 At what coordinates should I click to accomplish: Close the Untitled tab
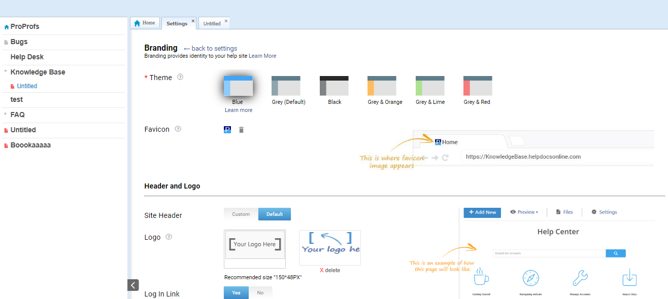[226, 21]
